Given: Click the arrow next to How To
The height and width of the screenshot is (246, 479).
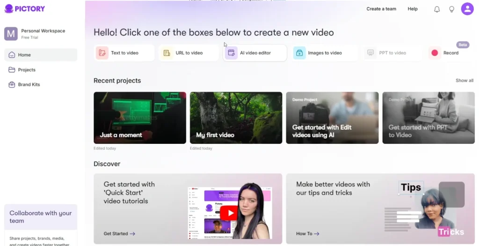Looking at the screenshot, I should (317, 234).
